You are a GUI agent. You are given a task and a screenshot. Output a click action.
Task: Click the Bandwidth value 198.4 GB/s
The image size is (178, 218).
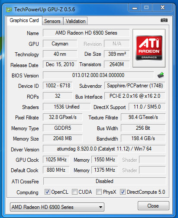tap(143, 138)
